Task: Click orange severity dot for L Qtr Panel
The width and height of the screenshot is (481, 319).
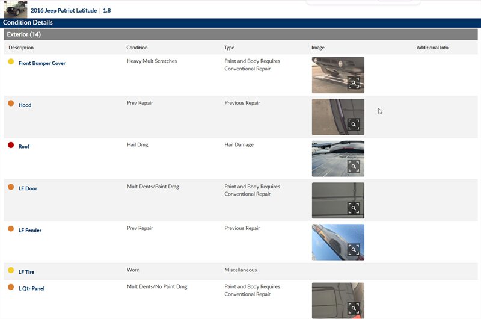Action: pos(11,286)
